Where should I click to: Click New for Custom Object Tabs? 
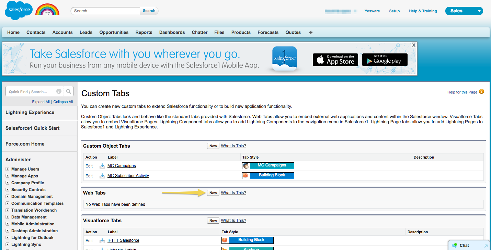pos(213,146)
